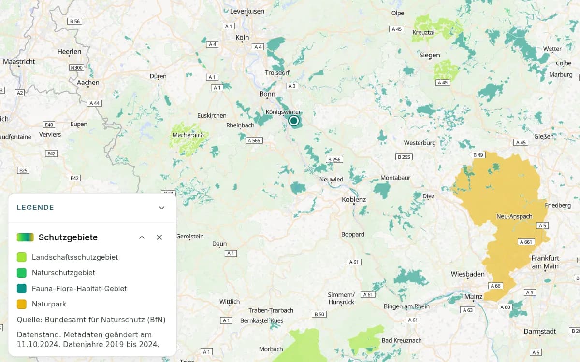Click the Wiesbaden city label
The width and height of the screenshot is (580, 362).
[468, 274]
